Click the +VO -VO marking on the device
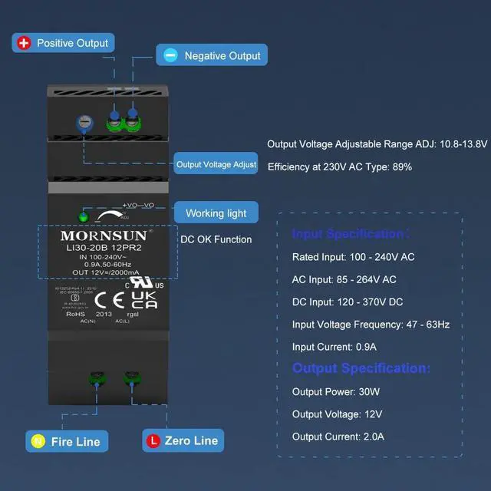This screenshot has height=491, width=491. 138,206
